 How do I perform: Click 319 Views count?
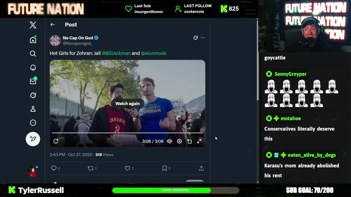104,155
